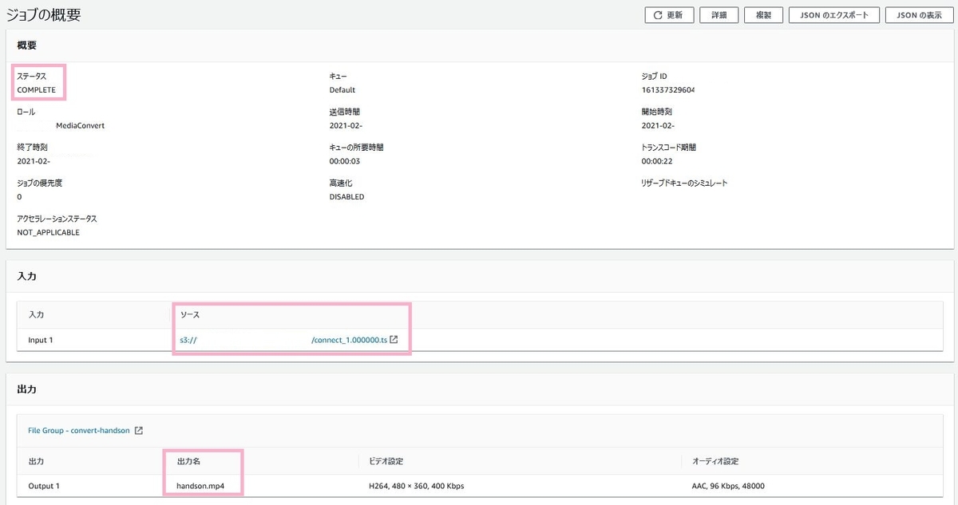The image size is (958, 505).
Task: Click the Default queue value
Action: tap(342, 90)
